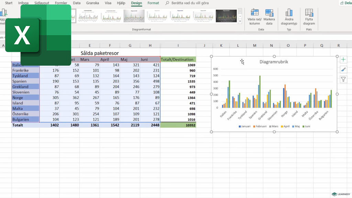Click the April legend entry

click(x=285, y=126)
